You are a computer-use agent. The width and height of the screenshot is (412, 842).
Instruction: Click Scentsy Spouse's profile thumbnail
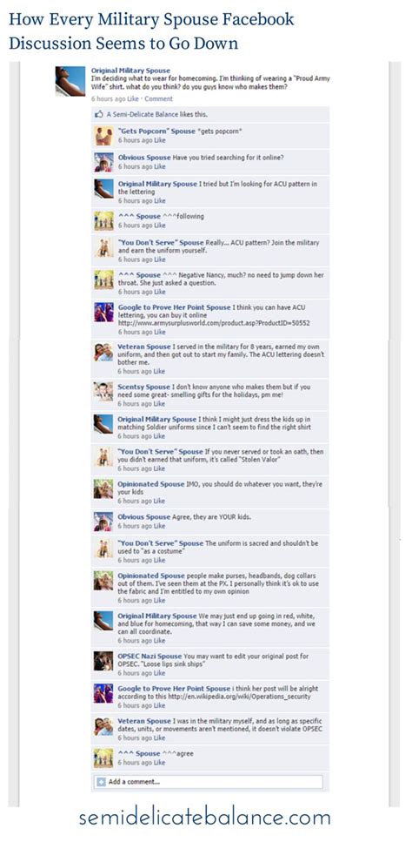click(x=103, y=392)
